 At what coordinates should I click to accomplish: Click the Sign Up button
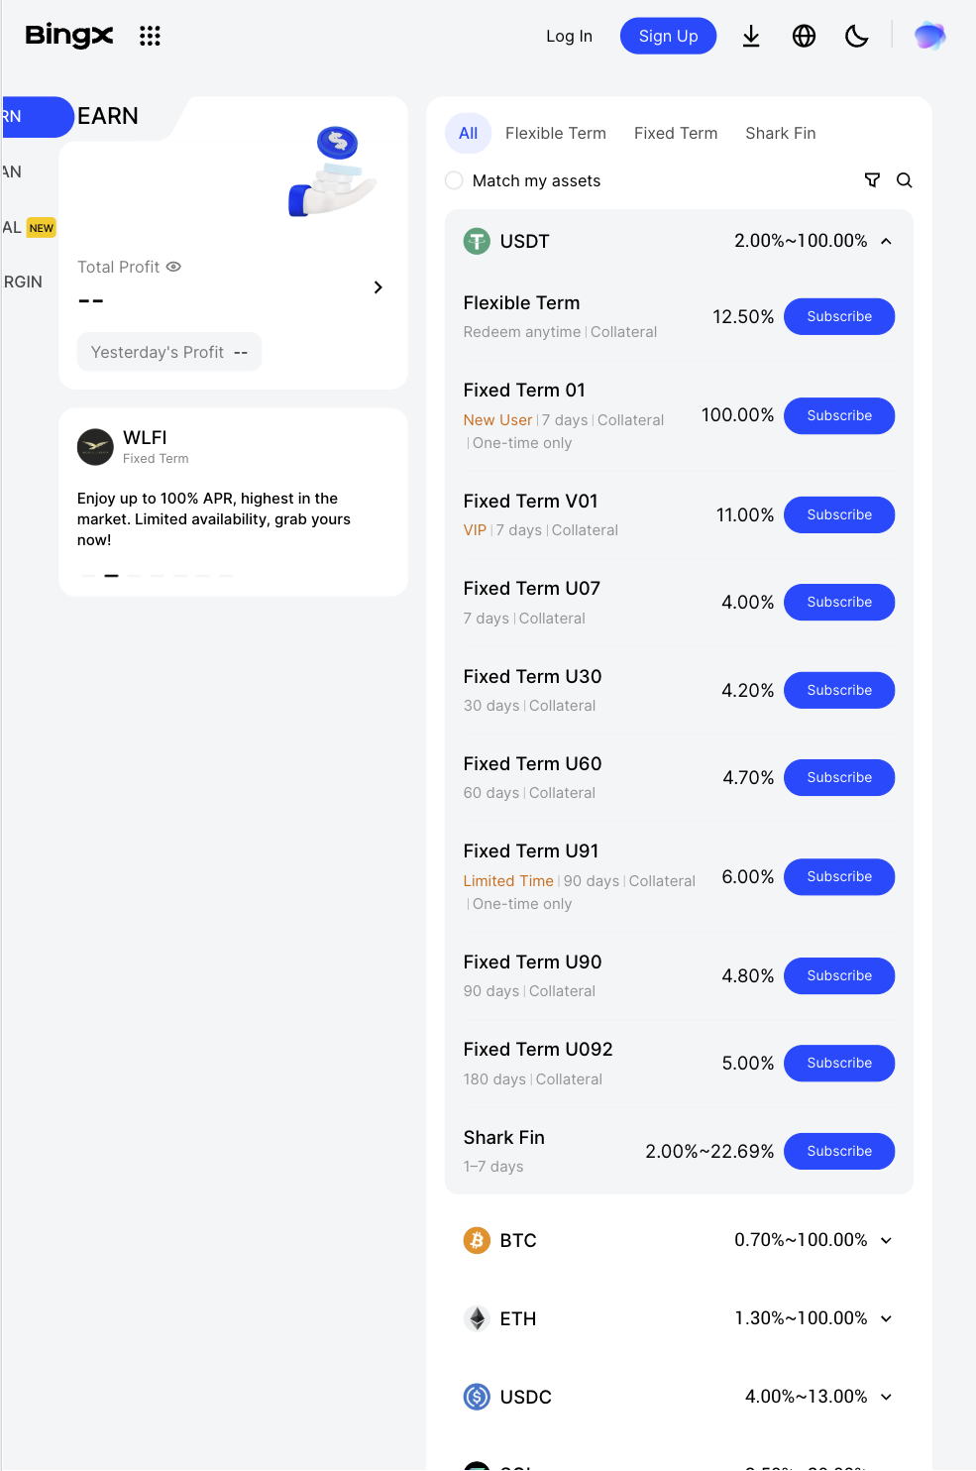[668, 36]
